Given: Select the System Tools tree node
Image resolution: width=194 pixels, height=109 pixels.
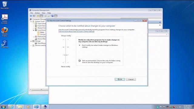Looking at the screenshot, I should tap(38, 21).
